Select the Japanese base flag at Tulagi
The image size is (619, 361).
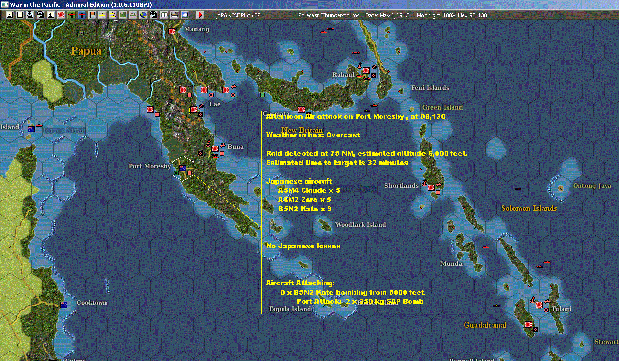pos(539,305)
